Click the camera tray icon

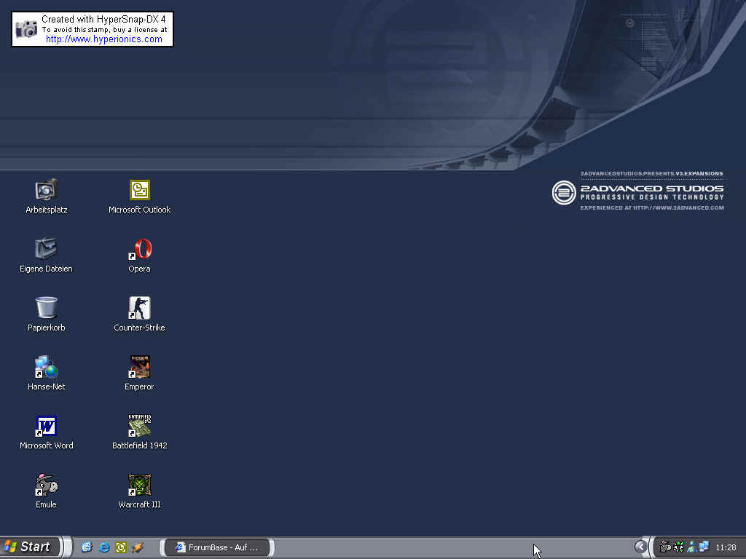(665, 547)
